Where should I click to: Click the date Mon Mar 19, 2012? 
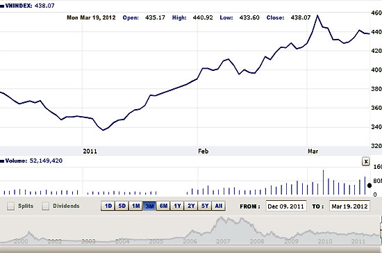click(91, 17)
